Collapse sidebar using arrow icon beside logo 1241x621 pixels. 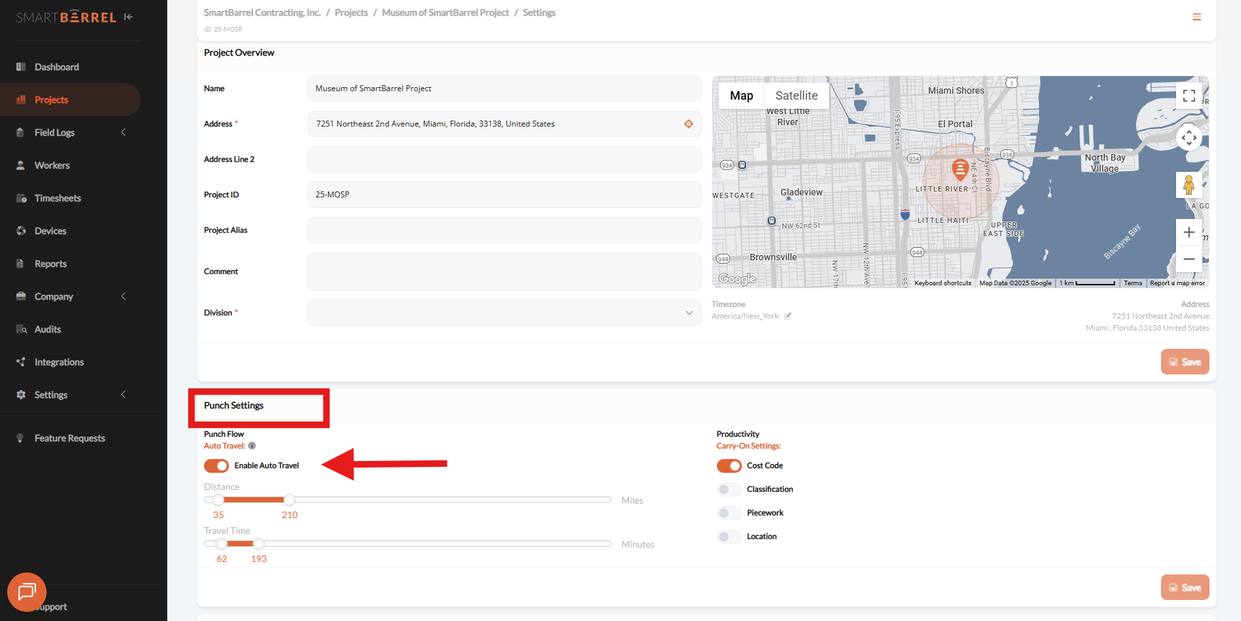point(129,17)
